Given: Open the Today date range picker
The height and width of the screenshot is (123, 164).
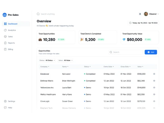Looking at the screenshot, I should (x=143, y=23).
